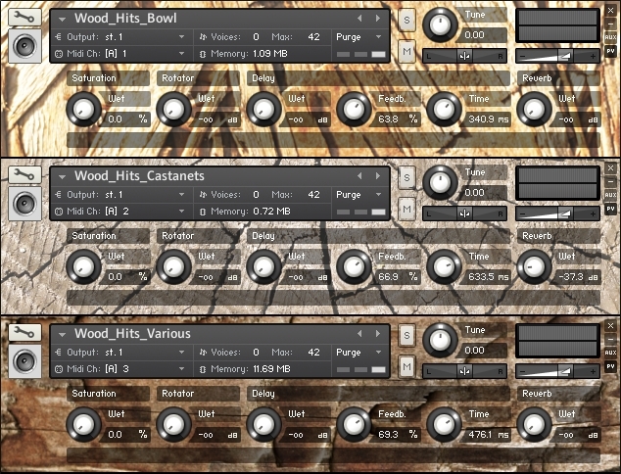Screen dimensions: 621x474
Task: Solo the Wood_Hits_Various instrument
Action: tap(406, 334)
